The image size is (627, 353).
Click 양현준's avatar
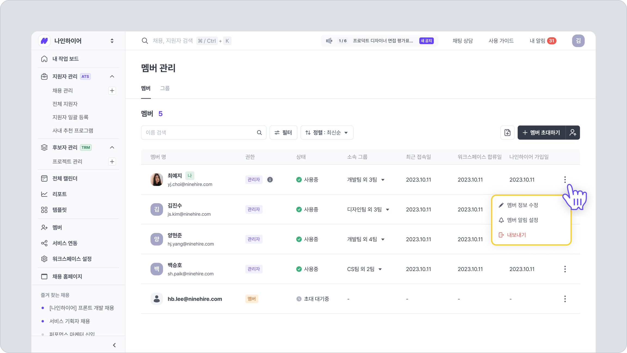[157, 239]
